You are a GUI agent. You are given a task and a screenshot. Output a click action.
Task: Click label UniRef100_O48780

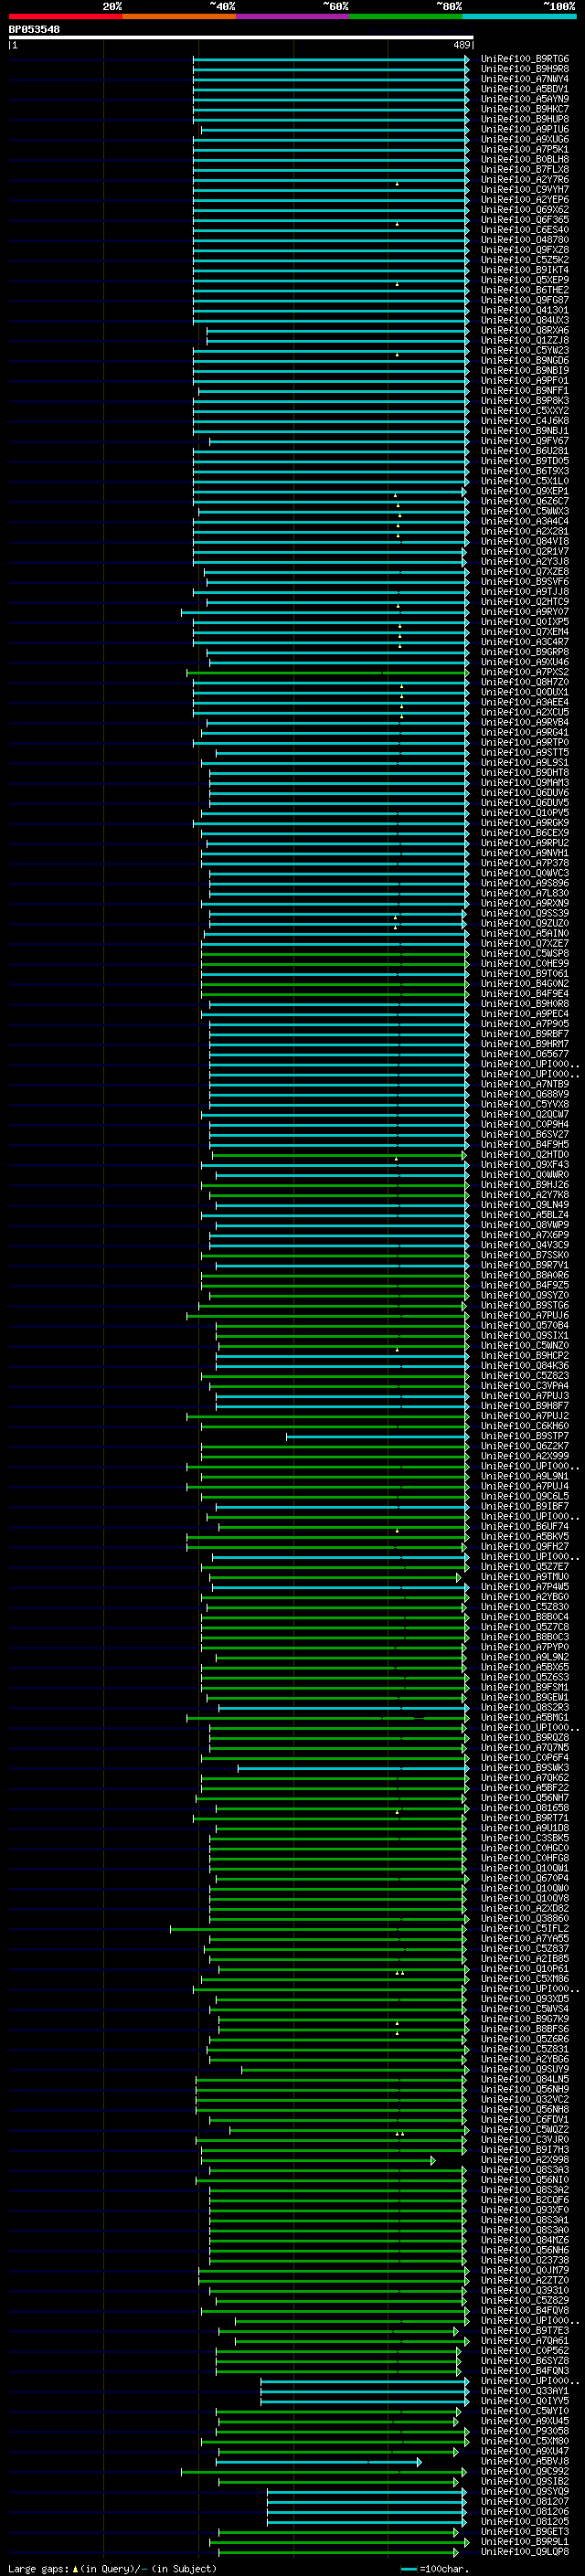(x=525, y=240)
